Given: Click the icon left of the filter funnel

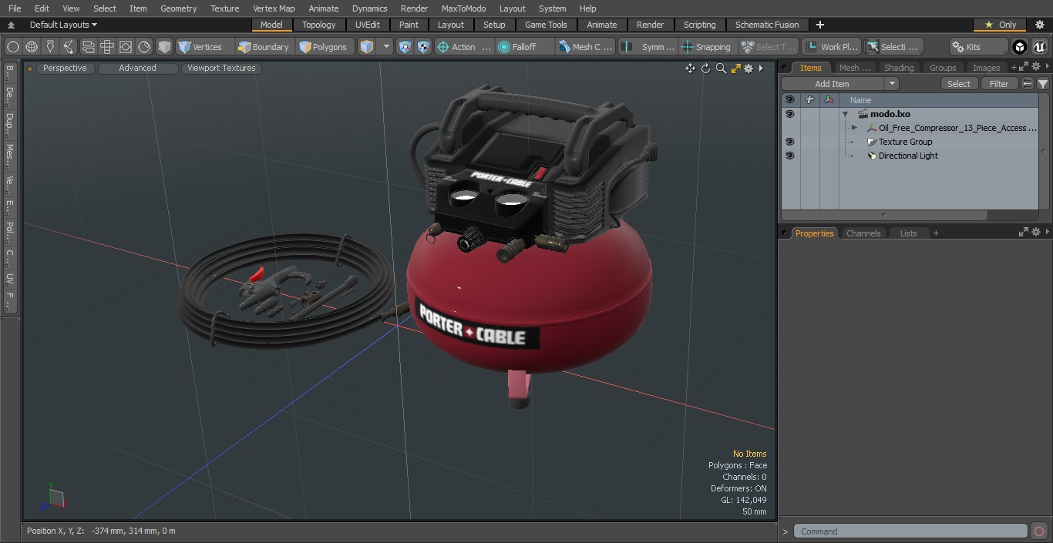Looking at the screenshot, I should click(1028, 84).
